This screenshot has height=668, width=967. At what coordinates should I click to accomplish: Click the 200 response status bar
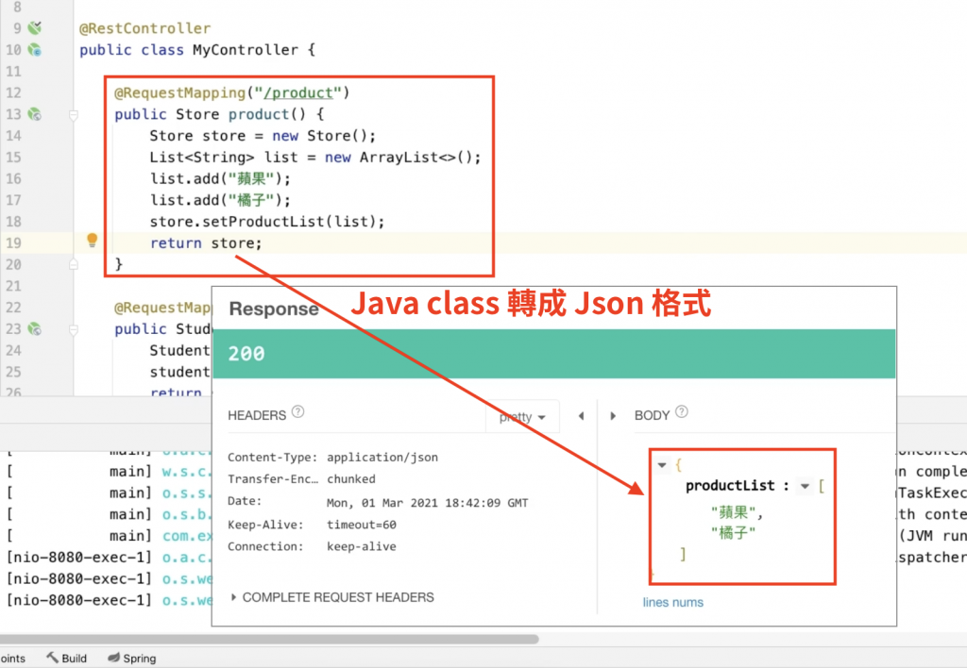(553, 354)
